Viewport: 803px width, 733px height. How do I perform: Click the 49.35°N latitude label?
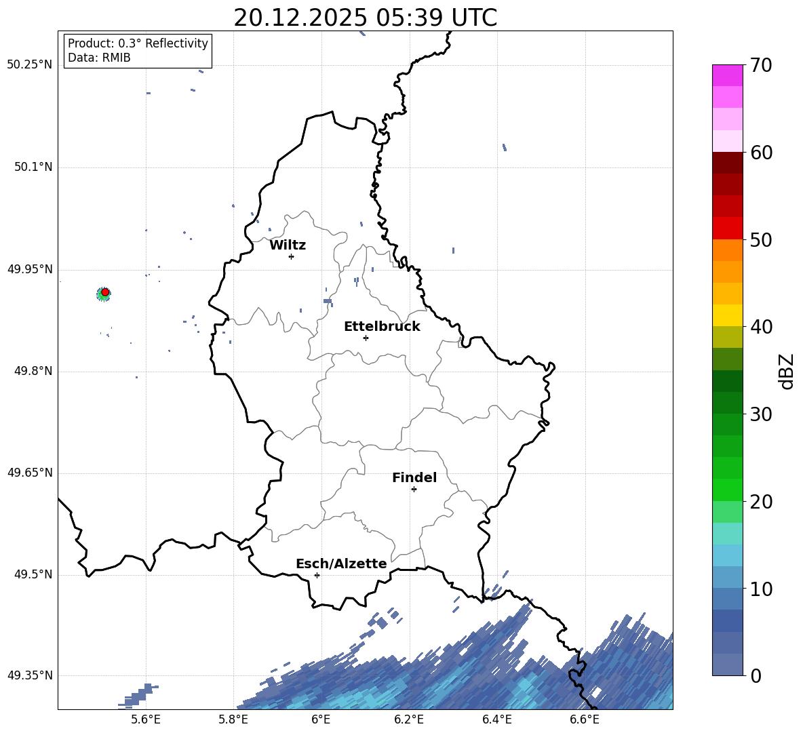coord(30,675)
